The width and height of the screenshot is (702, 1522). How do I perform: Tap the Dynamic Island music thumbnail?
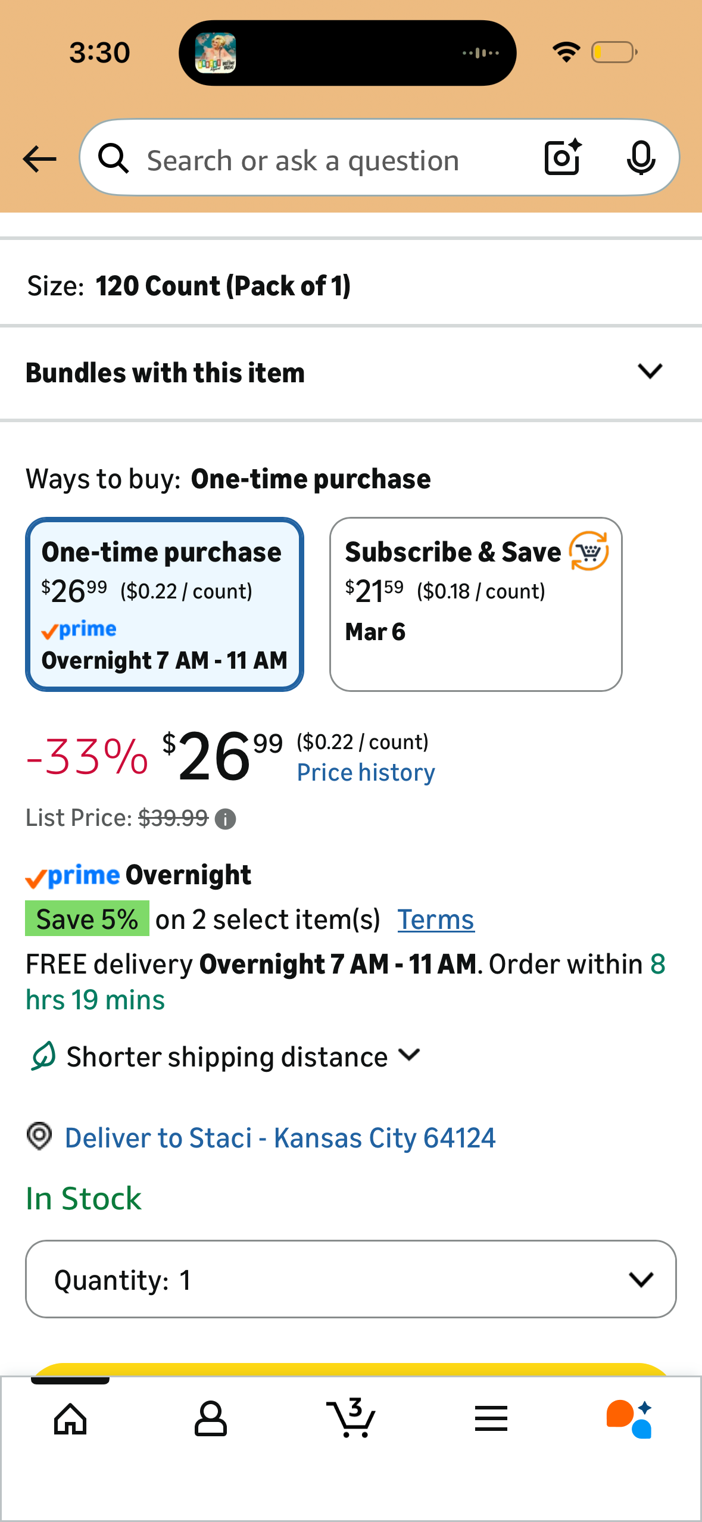point(216,53)
